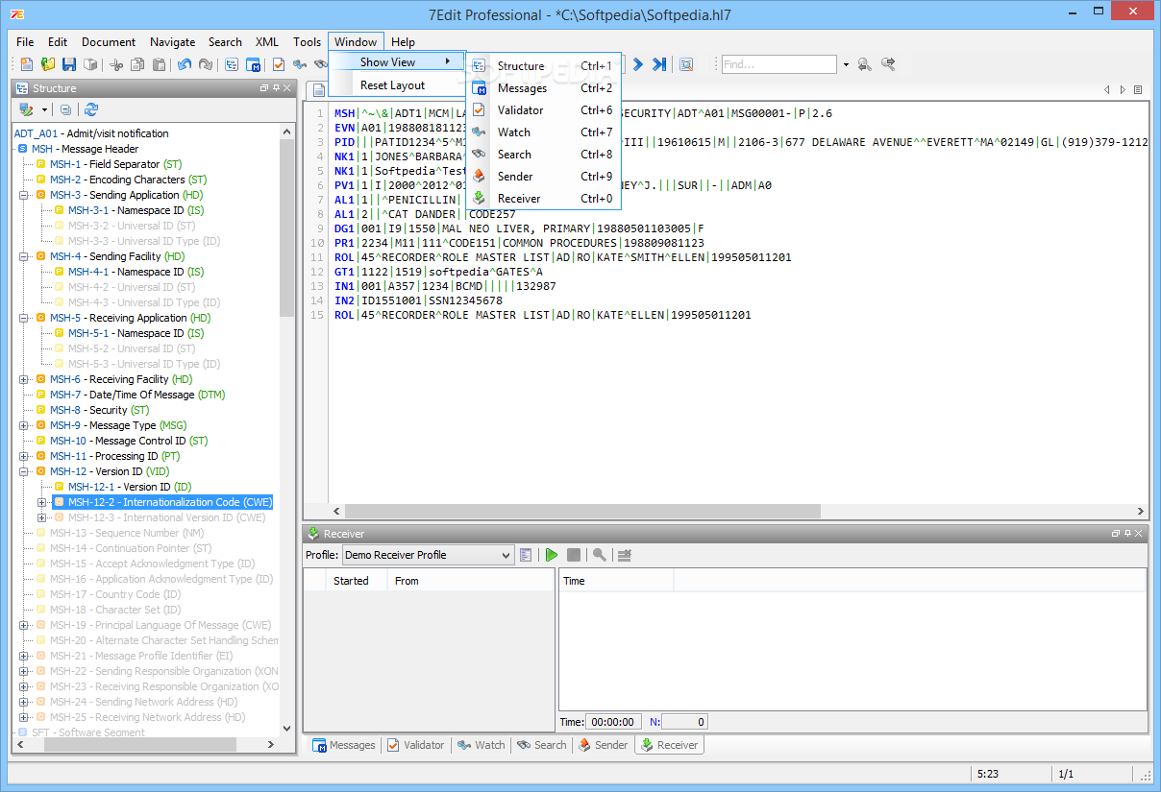This screenshot has width=1161, height=792.
Task: Select Sender in the Show View submenu
Action: pos(543,177)
